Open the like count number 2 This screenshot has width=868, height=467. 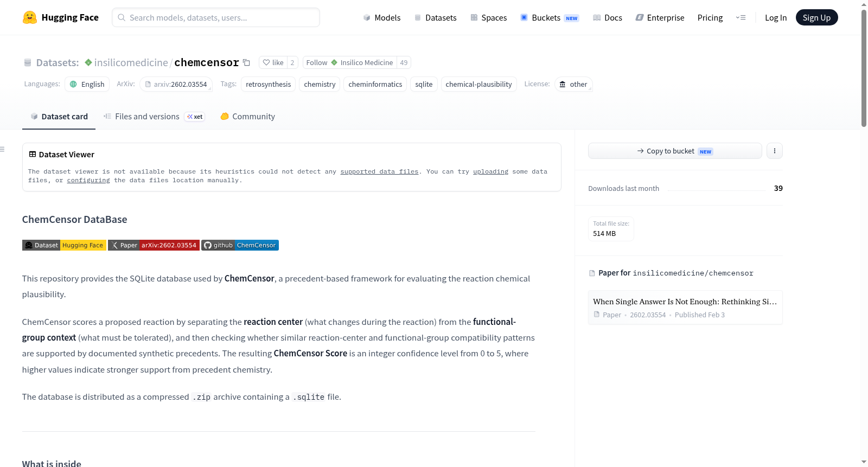click(292, 62)
